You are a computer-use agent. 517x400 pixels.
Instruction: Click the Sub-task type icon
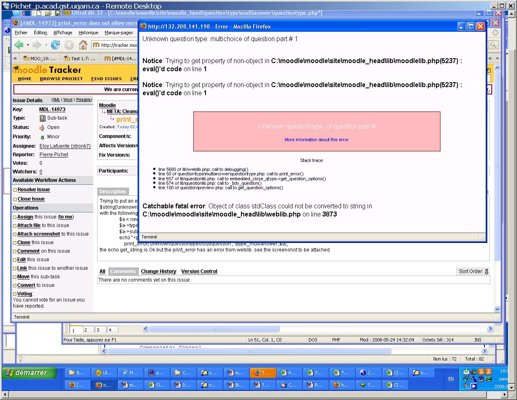42,118
